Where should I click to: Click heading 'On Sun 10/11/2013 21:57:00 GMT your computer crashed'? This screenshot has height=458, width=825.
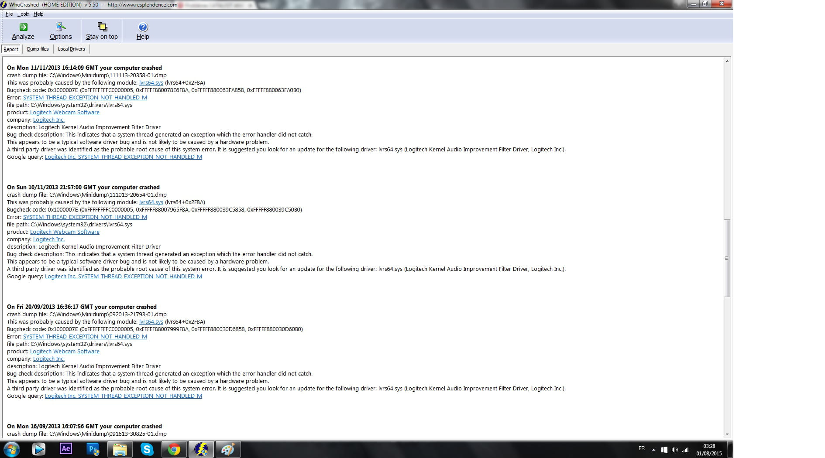83,188
